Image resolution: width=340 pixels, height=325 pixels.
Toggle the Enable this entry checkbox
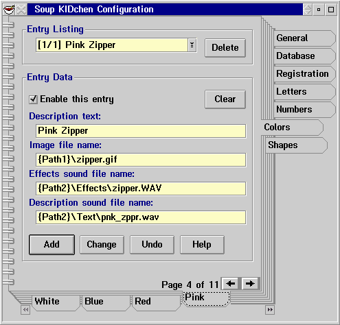pos(34,99)
